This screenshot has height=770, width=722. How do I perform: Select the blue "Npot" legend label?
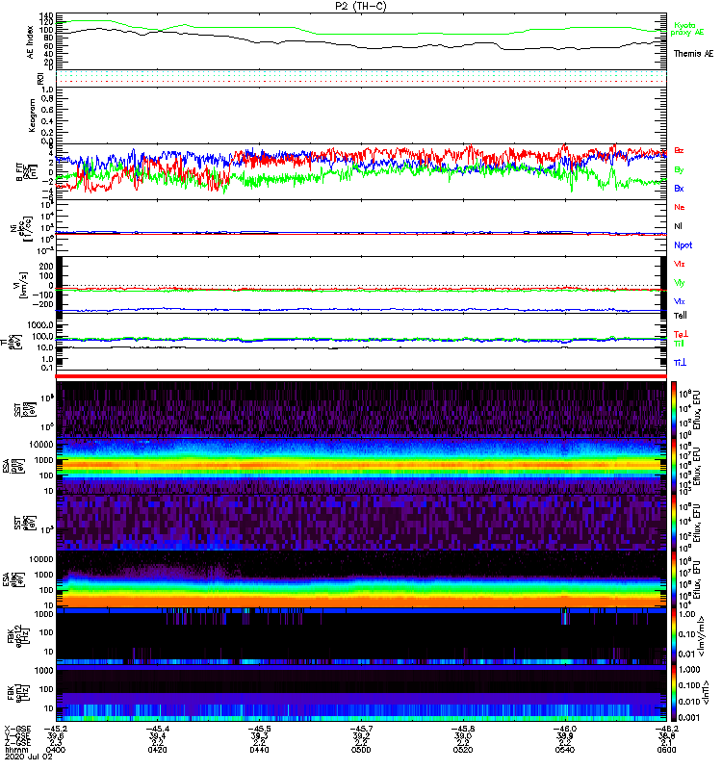tap(683, 245)
